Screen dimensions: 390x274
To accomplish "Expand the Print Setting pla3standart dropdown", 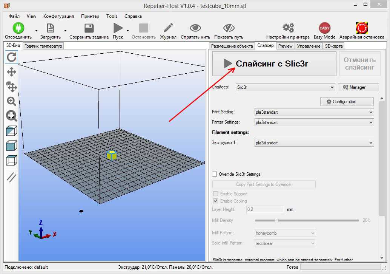I will click(x=314, y=112).
